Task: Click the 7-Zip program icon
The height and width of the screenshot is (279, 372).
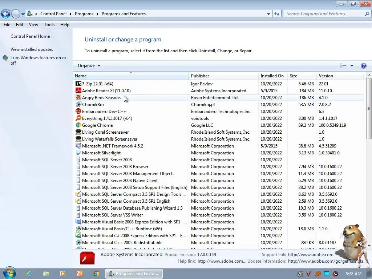Action: click(78, 84)
